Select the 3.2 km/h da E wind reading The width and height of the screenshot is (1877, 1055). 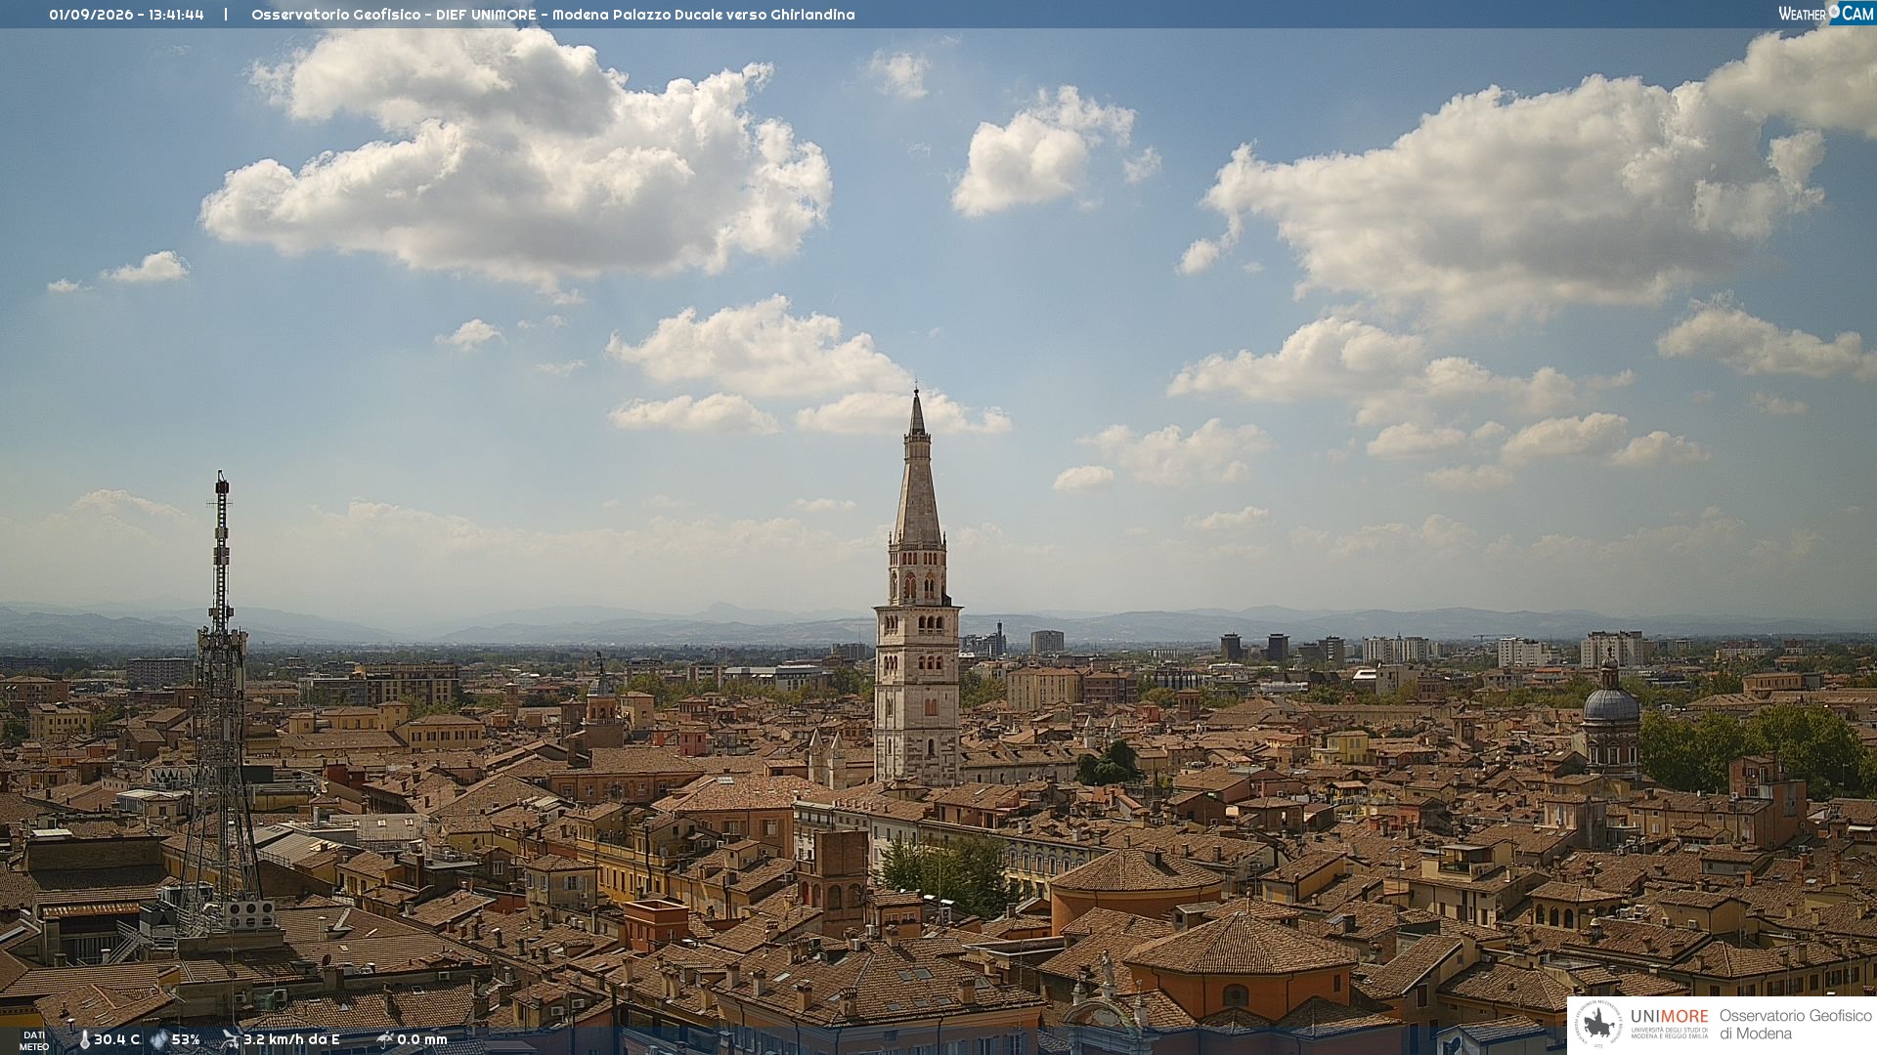(x=291, y=1040)
